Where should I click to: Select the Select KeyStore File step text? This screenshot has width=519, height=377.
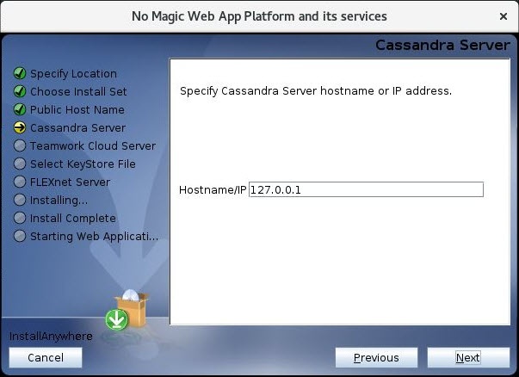point(83,164)
